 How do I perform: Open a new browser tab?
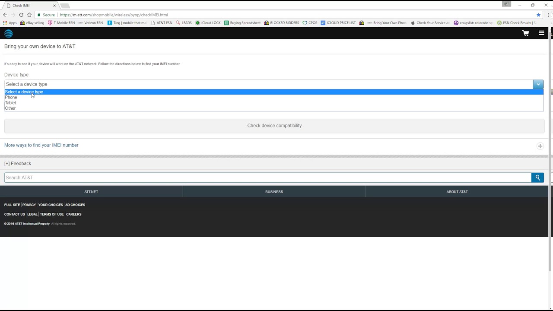(65, 6)
